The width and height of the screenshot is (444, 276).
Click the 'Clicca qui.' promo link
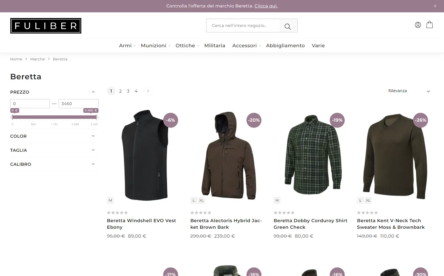tap(266, 6)
